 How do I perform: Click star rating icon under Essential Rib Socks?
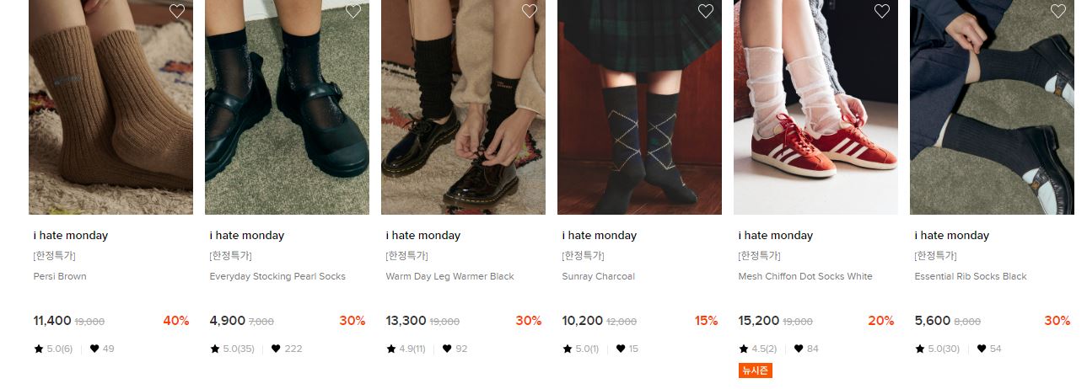[x=920, y=349]
